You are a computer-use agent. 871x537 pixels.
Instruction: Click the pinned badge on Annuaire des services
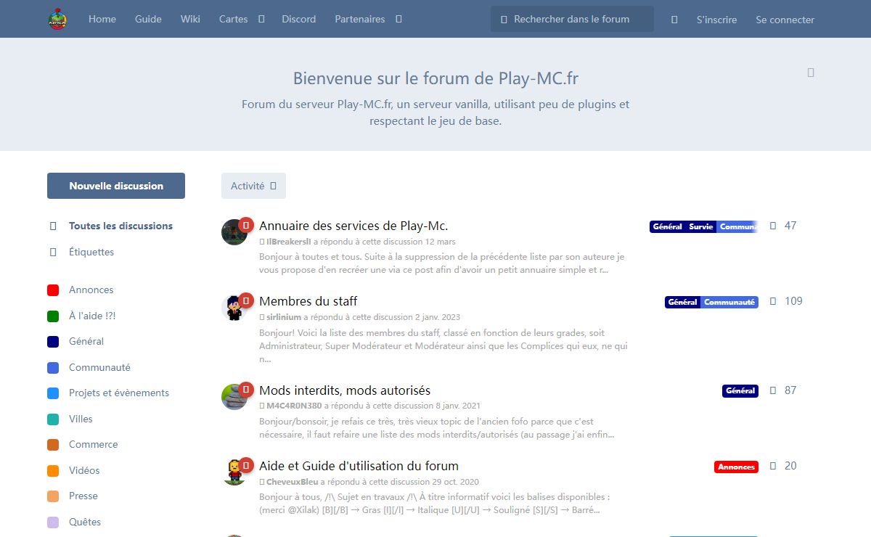pyautogui.click(x=246, y=225)
